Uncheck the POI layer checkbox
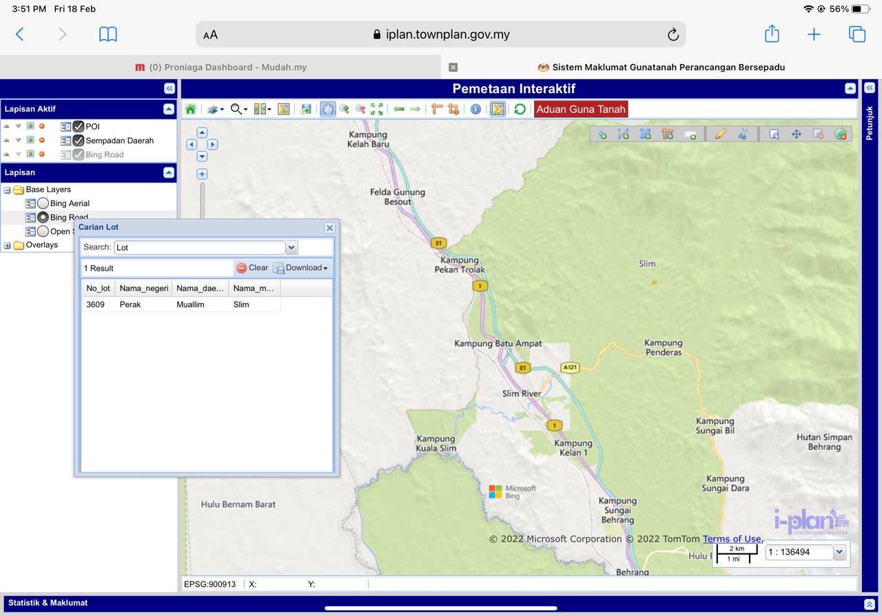 coord(79,127)
